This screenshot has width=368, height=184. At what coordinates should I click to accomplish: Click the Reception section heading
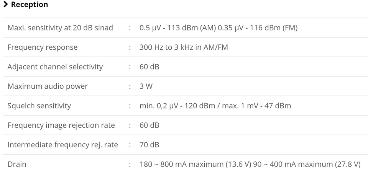coord(30,5)
